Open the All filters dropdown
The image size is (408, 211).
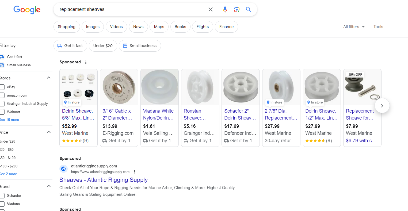coord(354,27)
